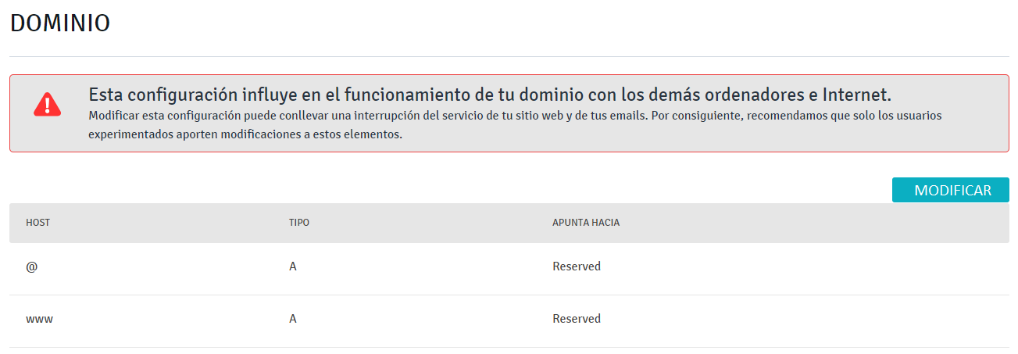Click Reserved value in the www row
Image resolution: width=1018 pixels, height=354 pixels.
point(577,319)
